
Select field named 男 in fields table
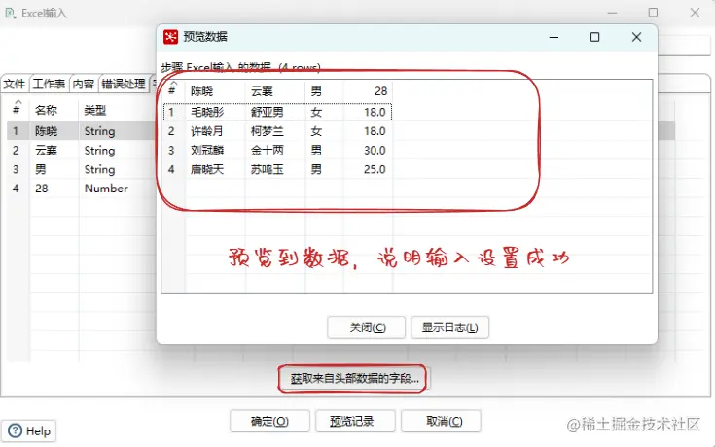pos(41,169)
